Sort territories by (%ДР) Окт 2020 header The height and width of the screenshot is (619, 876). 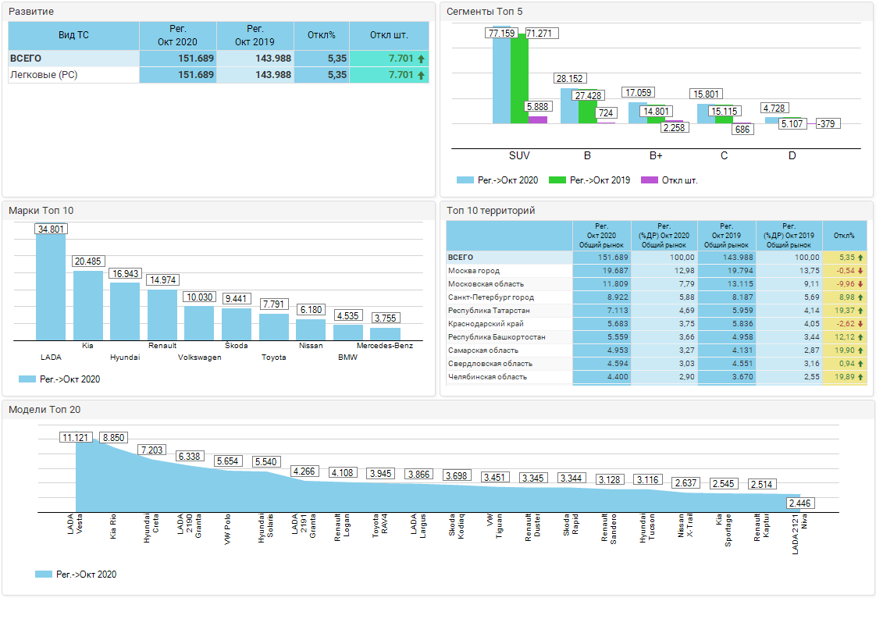(664, 235)
